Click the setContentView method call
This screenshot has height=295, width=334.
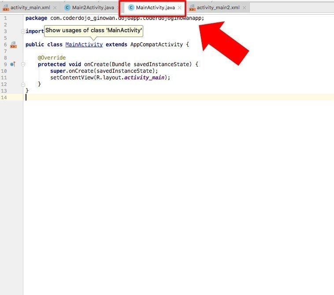click(x=72, y=77)
